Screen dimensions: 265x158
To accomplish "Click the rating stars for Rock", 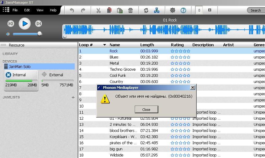I will tap(180, 51).
